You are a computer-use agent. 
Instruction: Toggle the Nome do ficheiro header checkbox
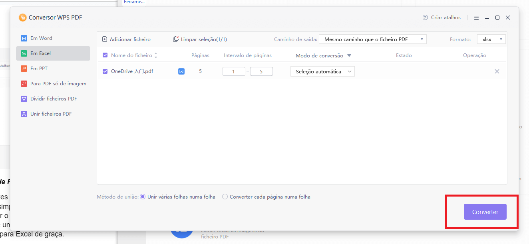point(105,55)
